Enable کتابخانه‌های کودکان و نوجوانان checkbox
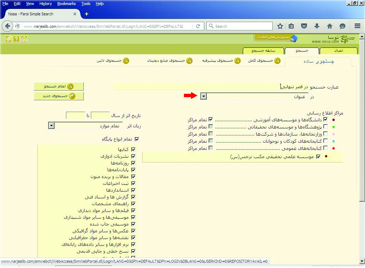Image resolution: width=365 pixels, height=268 pixels. click(x=325, y=141)
